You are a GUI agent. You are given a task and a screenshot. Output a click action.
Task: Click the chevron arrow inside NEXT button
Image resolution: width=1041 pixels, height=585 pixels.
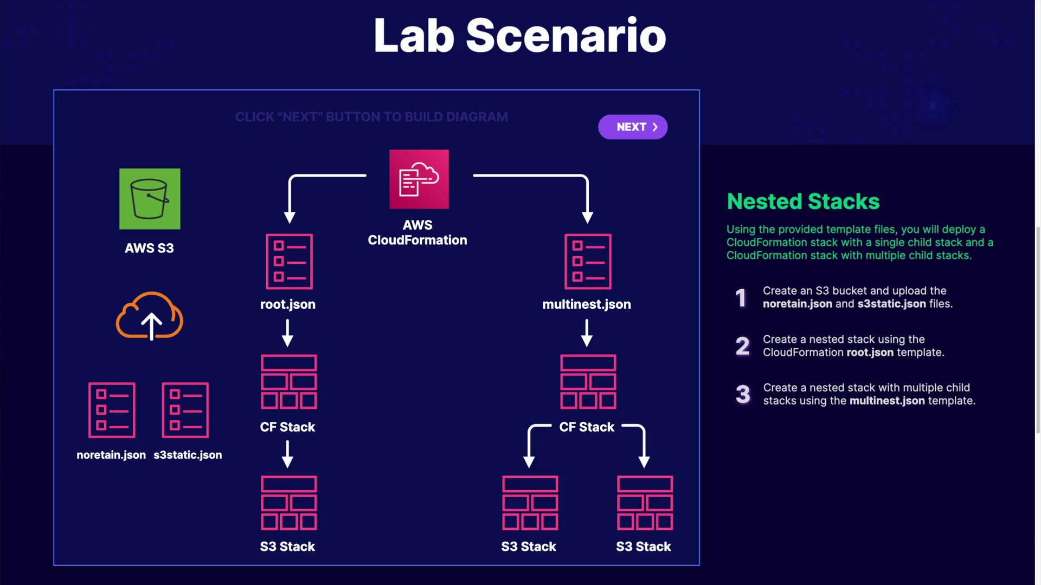coord(655,127)
